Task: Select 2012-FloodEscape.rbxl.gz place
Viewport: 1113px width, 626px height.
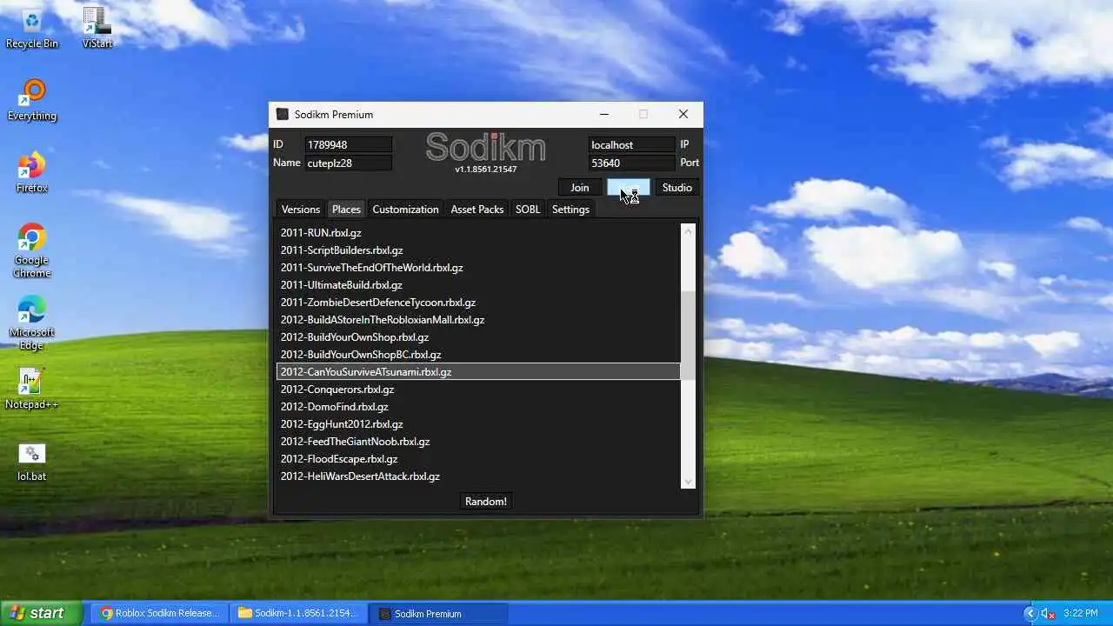Action: 478,459
